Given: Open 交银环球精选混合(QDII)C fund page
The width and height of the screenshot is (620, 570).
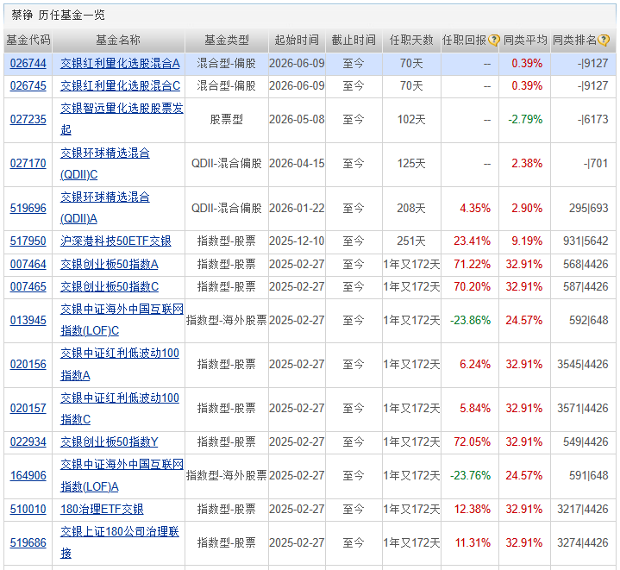Looking at the screenshot, I should [105, 163].
